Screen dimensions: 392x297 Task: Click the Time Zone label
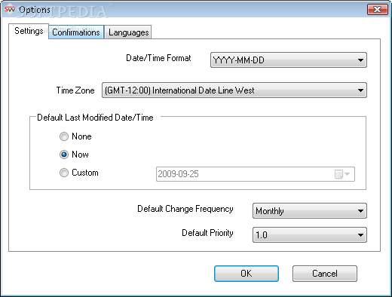point(75,90)
